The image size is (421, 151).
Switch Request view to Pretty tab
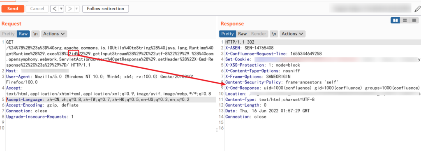coord(8,34)
